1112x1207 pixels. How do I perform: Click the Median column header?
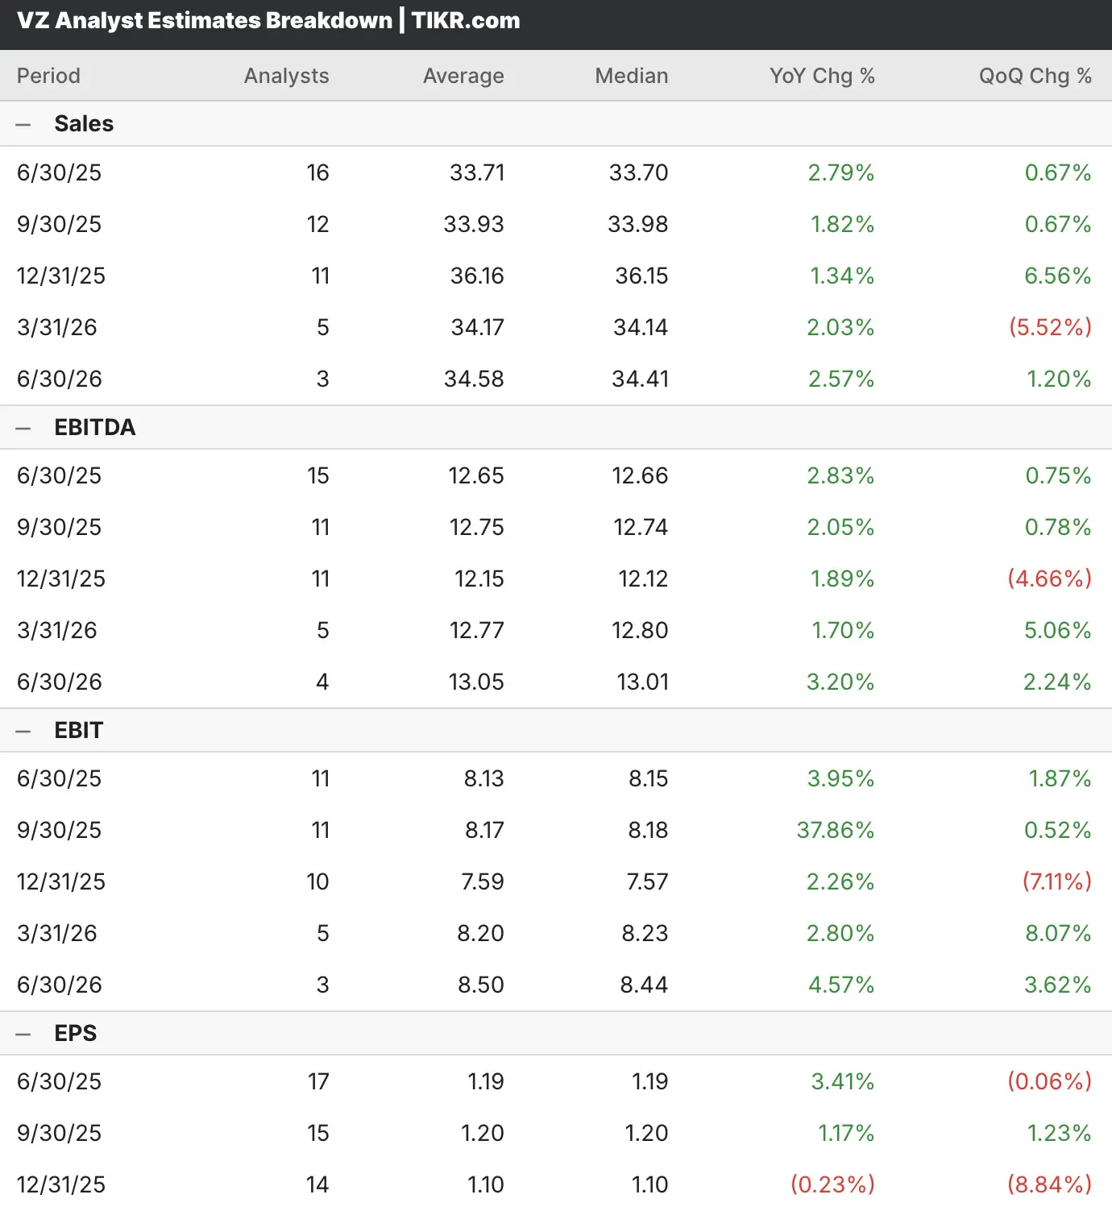point(631,76)
